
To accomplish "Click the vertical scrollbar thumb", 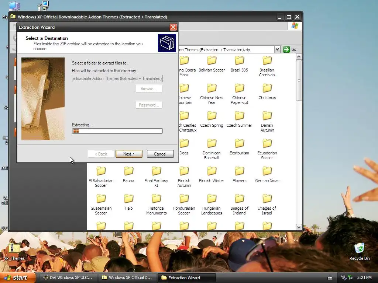I will tap(299, 80).
